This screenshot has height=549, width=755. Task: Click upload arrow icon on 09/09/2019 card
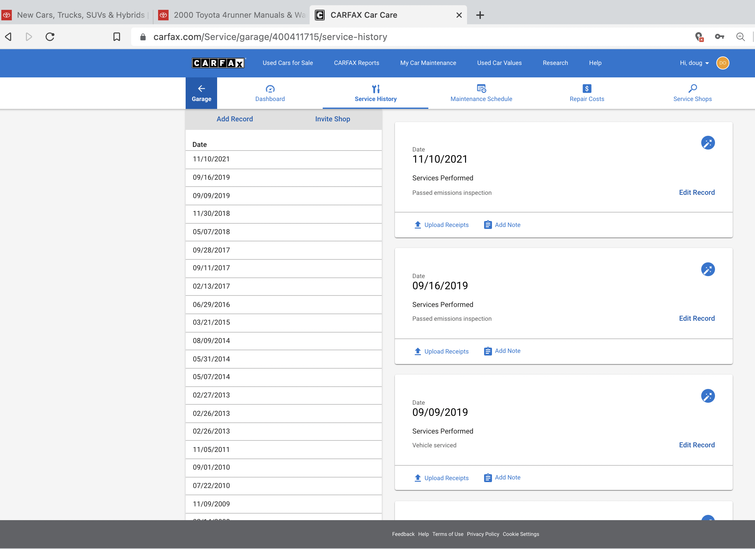click(x=418, y=478)
